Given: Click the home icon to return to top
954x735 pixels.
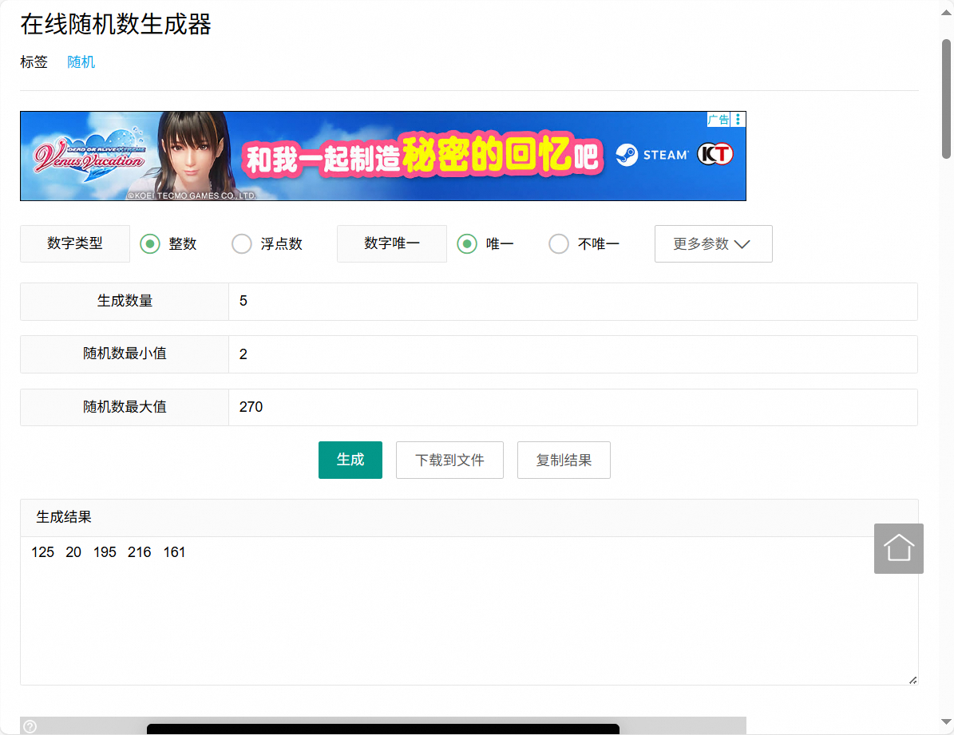Looking at the screenshot, I should coord(898,548).
